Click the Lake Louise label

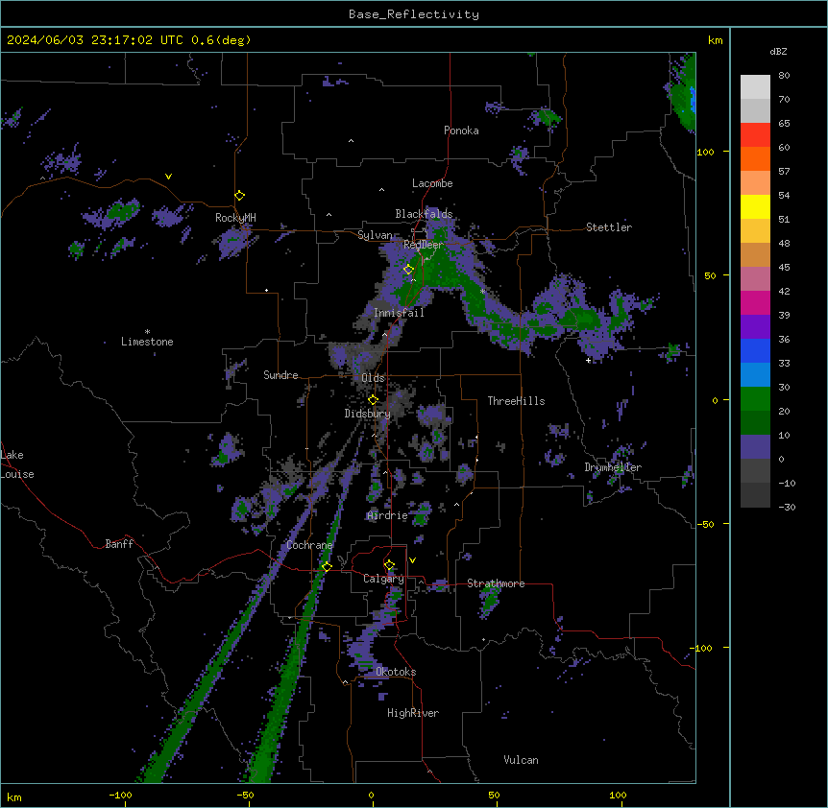[17, 464]
